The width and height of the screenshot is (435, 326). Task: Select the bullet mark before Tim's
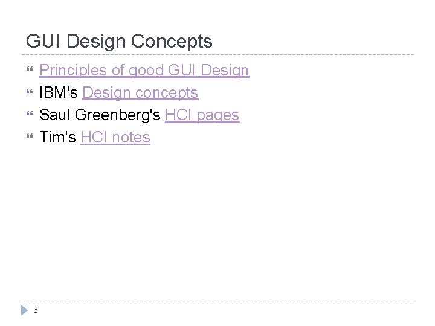(30, 136)
